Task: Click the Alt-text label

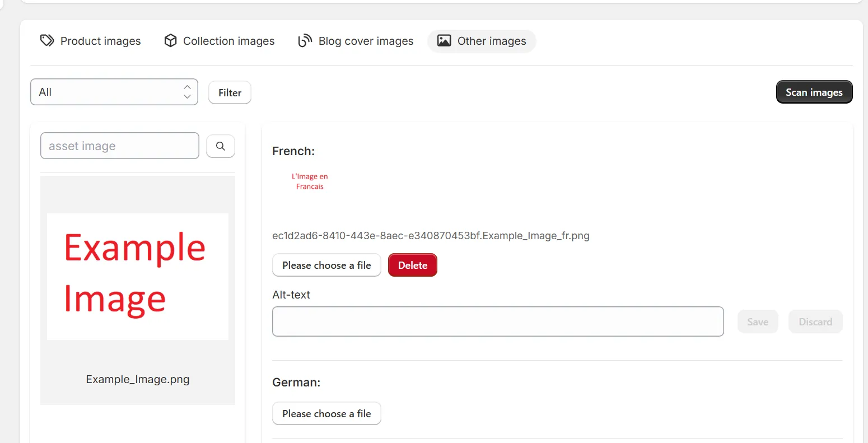Action: tap(291, 295)
